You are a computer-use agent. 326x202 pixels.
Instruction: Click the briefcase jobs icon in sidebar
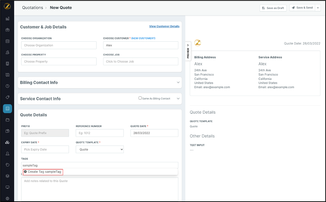pyautogui.click(x=8, y=30)
